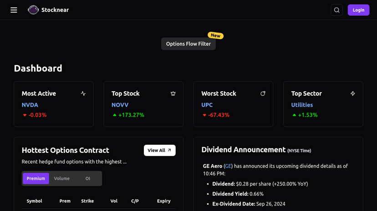The width and height of the screenshot is (377, 211).
Task: Click the Top Sector card title
Action: 306,93
